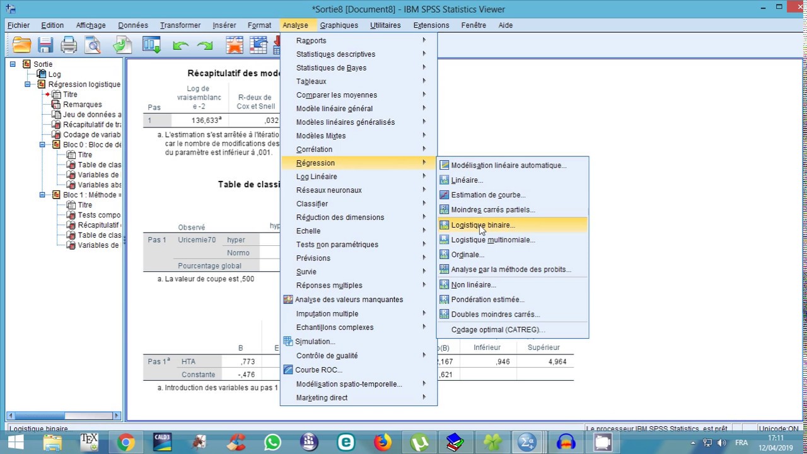Viewport: 807px width, 454px height.
Task: Select Logistique multinomiale from the submenu
Action: point(513,240)
